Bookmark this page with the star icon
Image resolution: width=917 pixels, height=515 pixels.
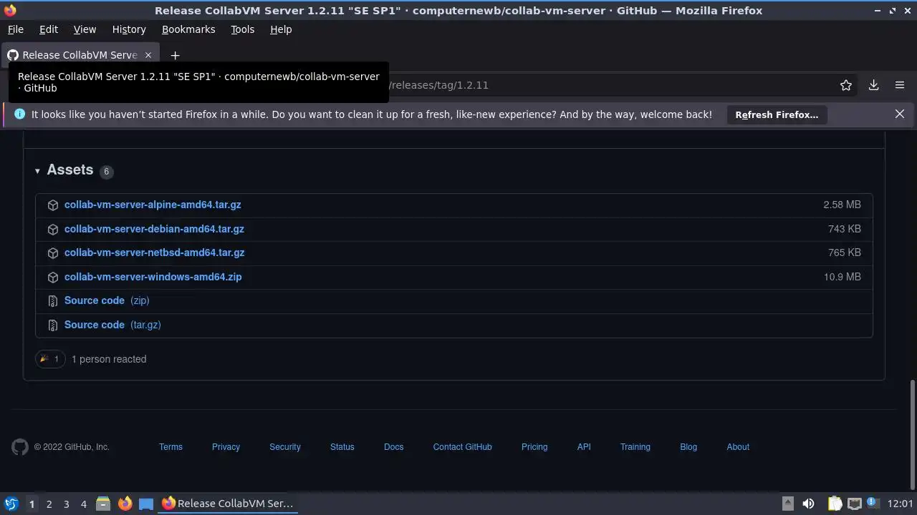click(x=846, y=85)
